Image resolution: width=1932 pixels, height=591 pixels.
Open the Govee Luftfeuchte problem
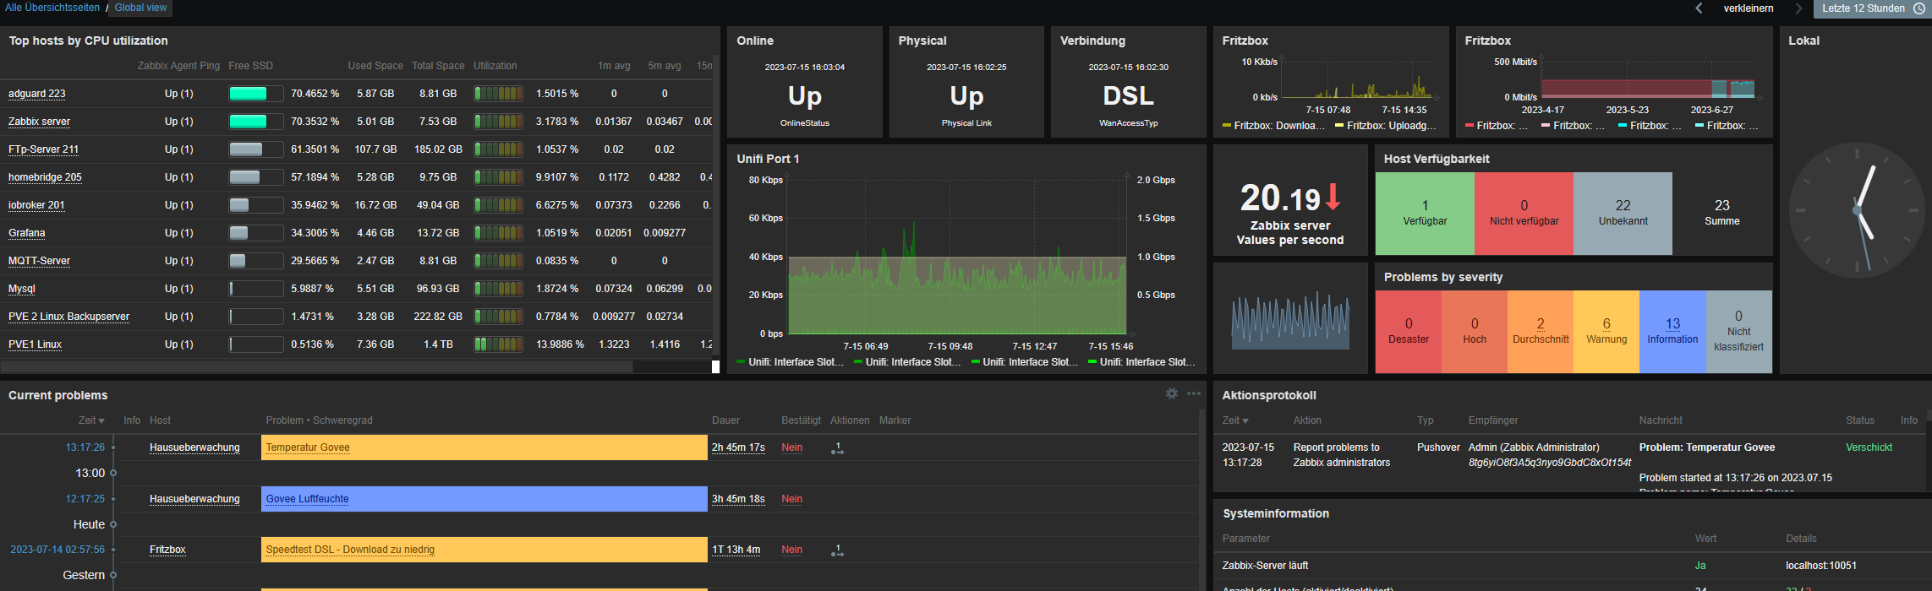(x=307, y=499)
